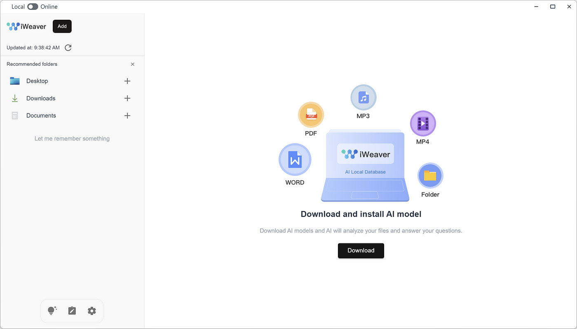The image size is (577, 329).
Task: Toggle the Local/Online switch
Action: coord(33,7)
